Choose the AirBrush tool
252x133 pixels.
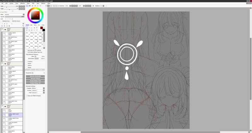[32, 34]
